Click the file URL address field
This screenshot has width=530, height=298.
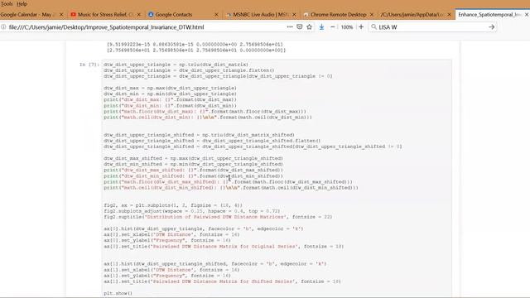[146, 27]
